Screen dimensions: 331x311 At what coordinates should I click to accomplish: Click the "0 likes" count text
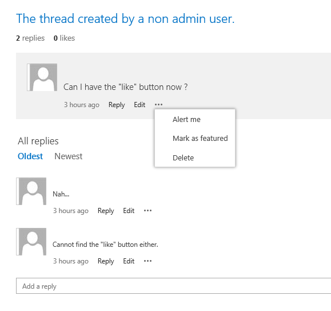[64, 38]
